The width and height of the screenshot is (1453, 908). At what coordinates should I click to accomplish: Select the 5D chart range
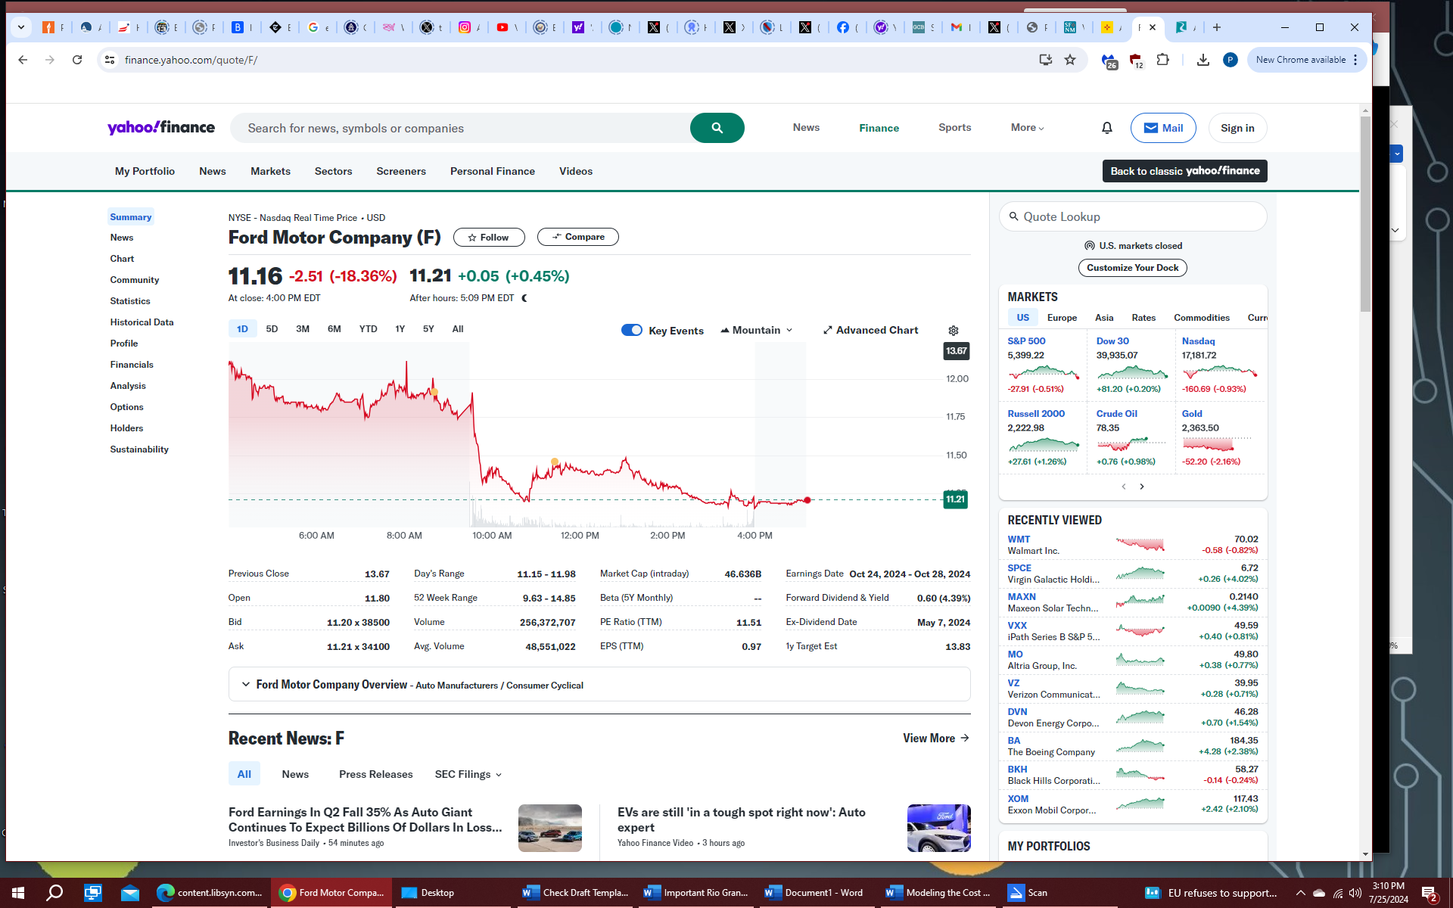272,329
